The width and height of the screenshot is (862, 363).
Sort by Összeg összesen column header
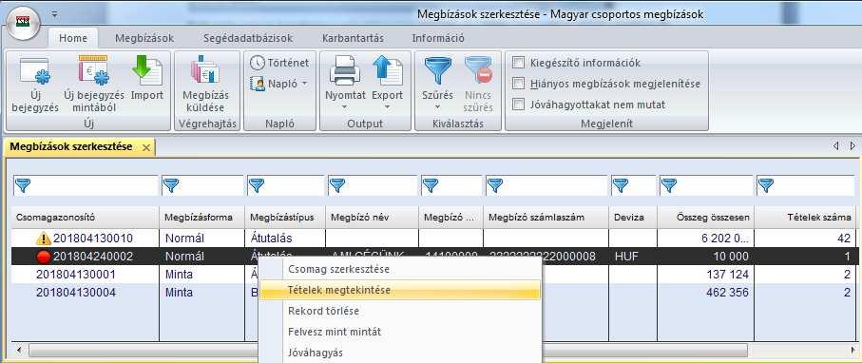[705, 218]
